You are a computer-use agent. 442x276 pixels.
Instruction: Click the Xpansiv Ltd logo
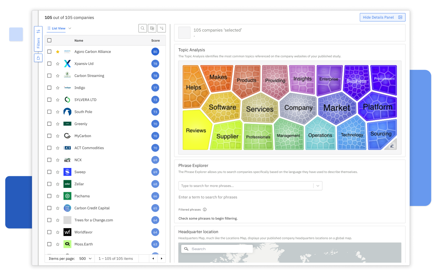(67, 64)
